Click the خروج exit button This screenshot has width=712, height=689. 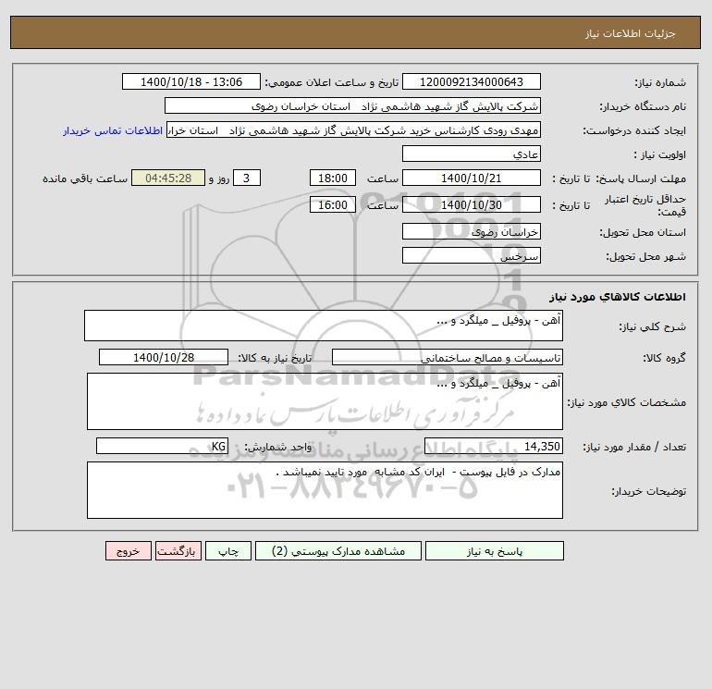pyautogui.click(x=129, y=551)
